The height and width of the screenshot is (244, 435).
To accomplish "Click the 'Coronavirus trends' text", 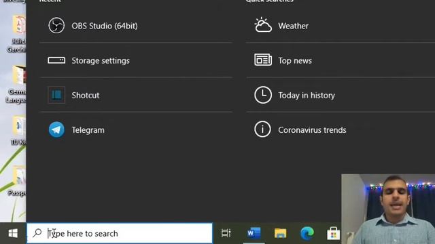I will (312, 130).
